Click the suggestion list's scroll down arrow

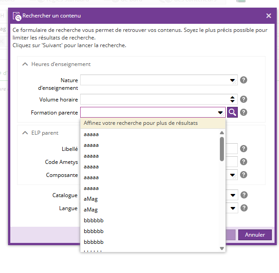(222, 248)
